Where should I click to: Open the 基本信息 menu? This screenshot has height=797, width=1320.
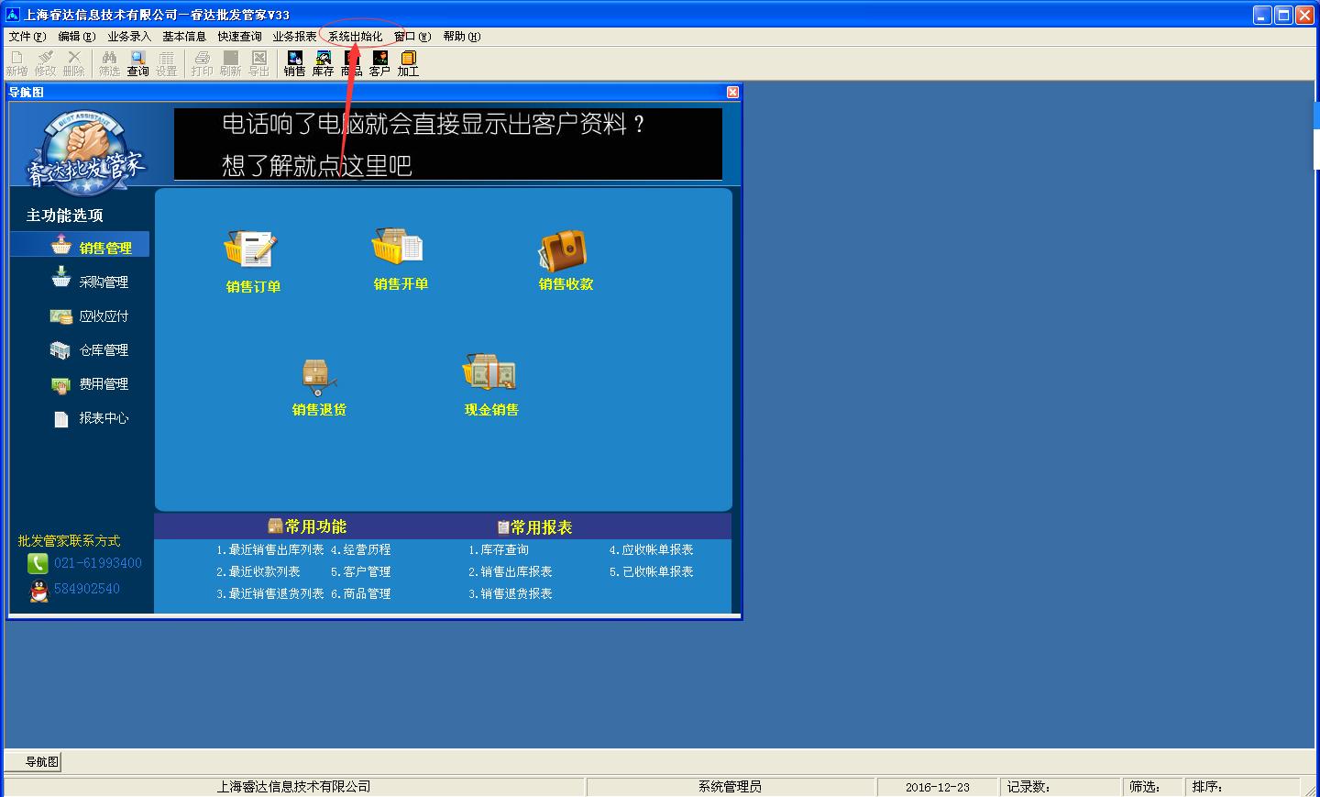184,37
